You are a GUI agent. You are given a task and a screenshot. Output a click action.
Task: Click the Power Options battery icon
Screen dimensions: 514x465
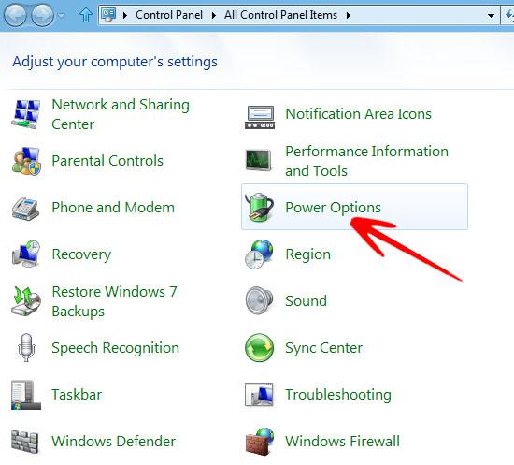point(259,208)
